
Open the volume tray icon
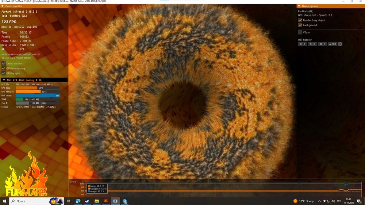pyautogui.click(x=333, y=201)
